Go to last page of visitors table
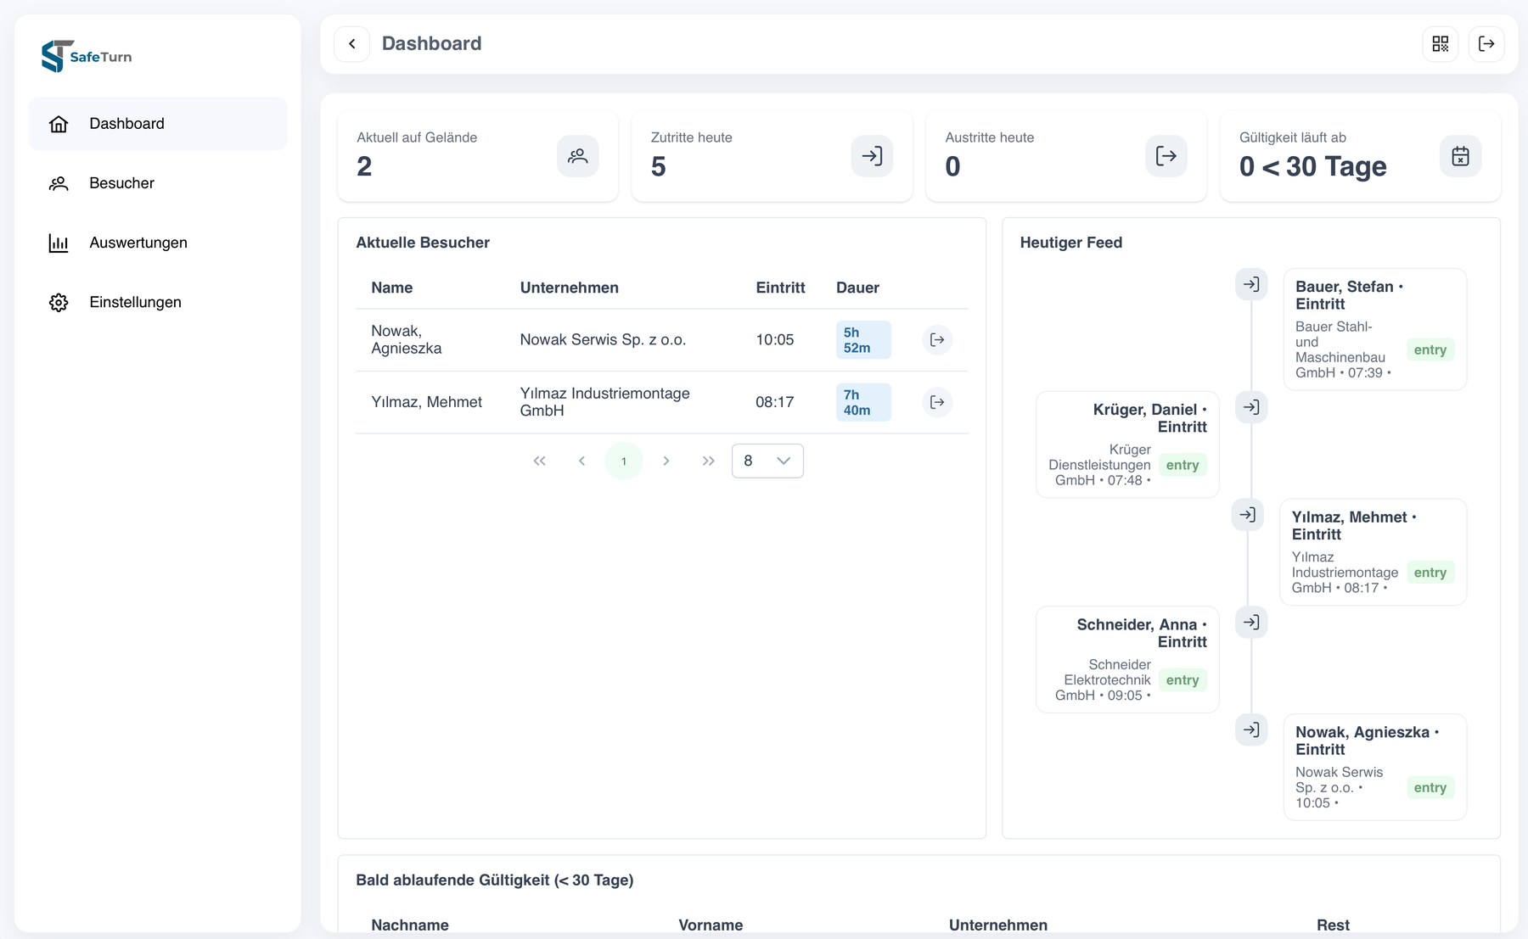 coord(708,461)
